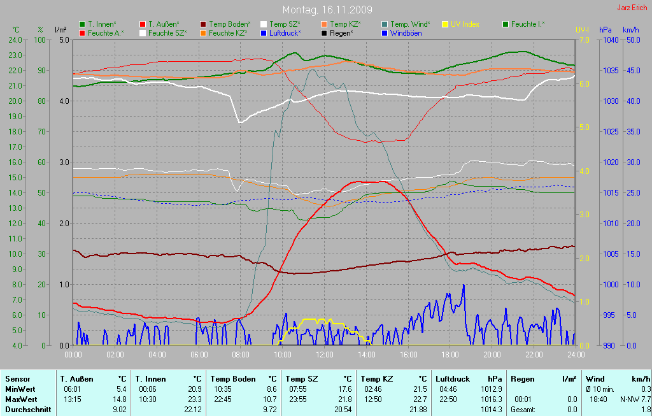Select the dark red Temp Boden legend marker
Image resolution: width=652 pixels, height=416 pixels.
[203, 24]
